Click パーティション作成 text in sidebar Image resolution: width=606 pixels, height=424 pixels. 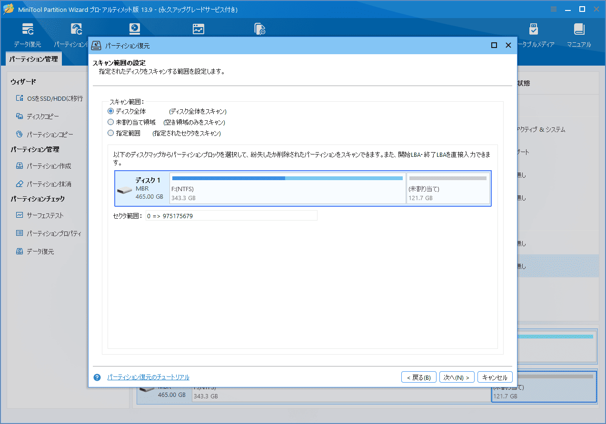click(x=49, y=166)
